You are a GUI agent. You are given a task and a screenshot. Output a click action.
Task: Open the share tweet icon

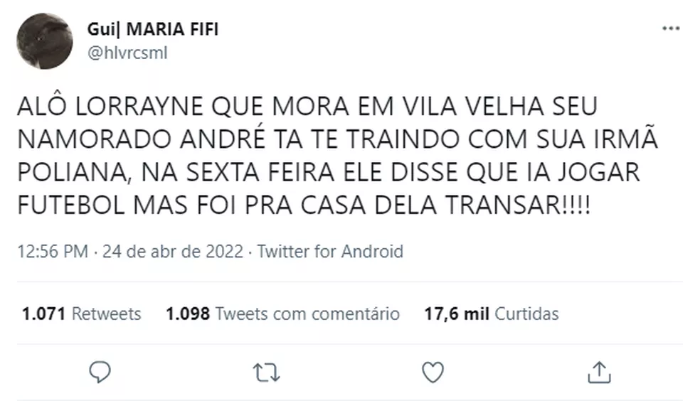tap(599, 371)
